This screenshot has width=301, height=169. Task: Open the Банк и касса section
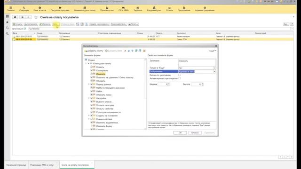tap(40, 9)
